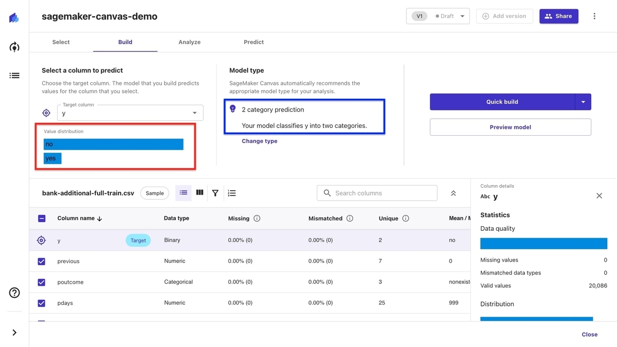This screenshot has height=347, width=617.
Task: Click the SageMaker Canvas logo icon
Action: [x=14, y=18]
